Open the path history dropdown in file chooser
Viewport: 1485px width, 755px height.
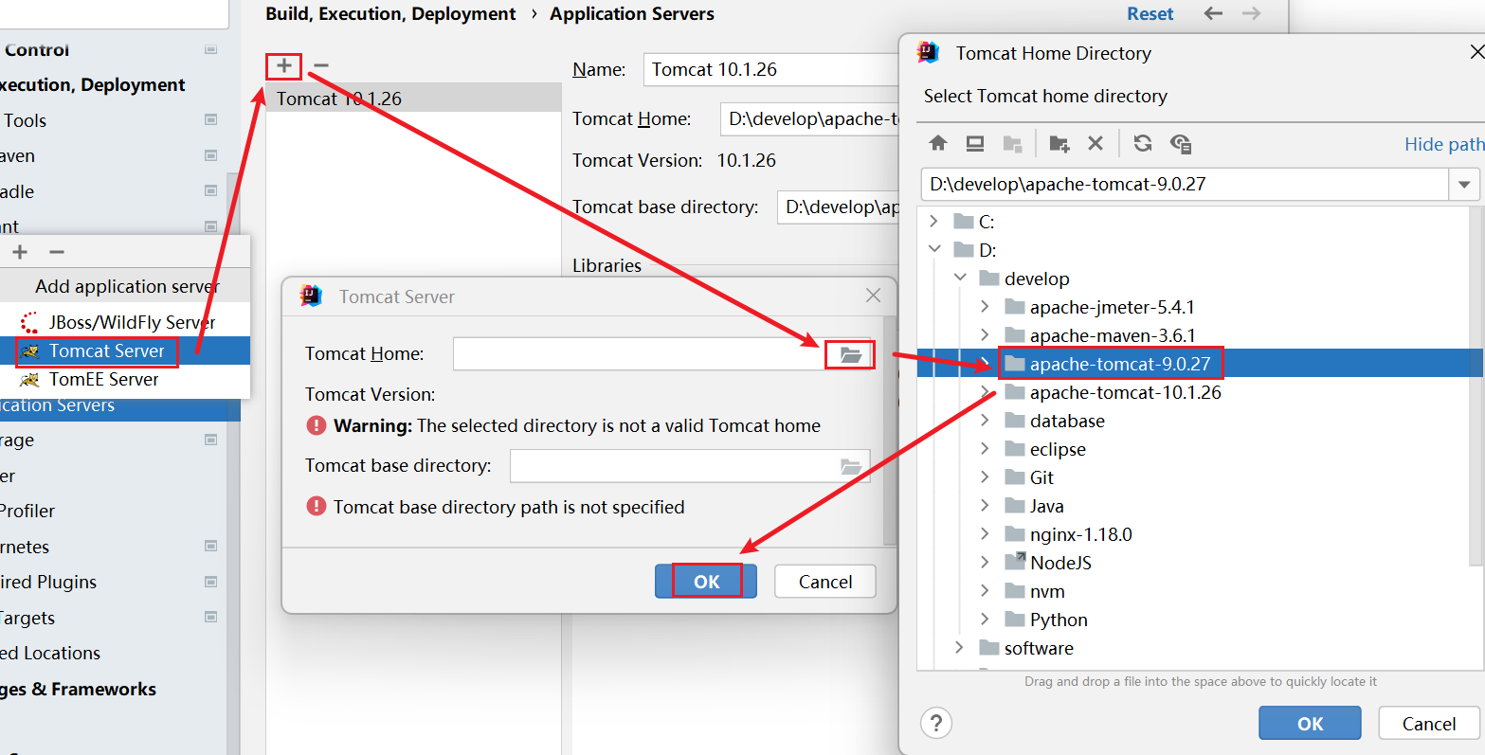[1464, 184]
